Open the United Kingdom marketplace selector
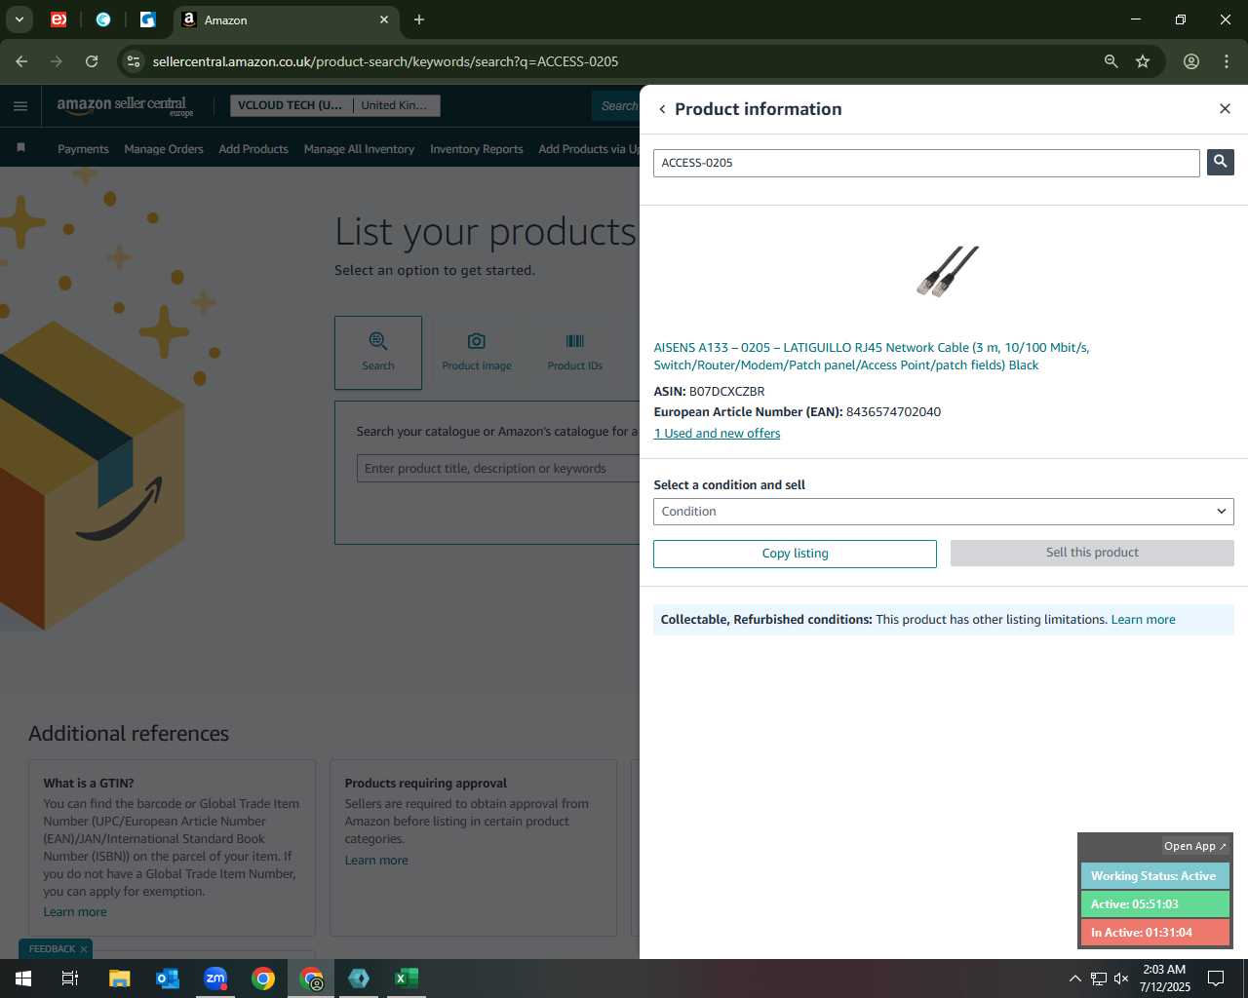The image size is (1248, 998). (x=395, y=105)
